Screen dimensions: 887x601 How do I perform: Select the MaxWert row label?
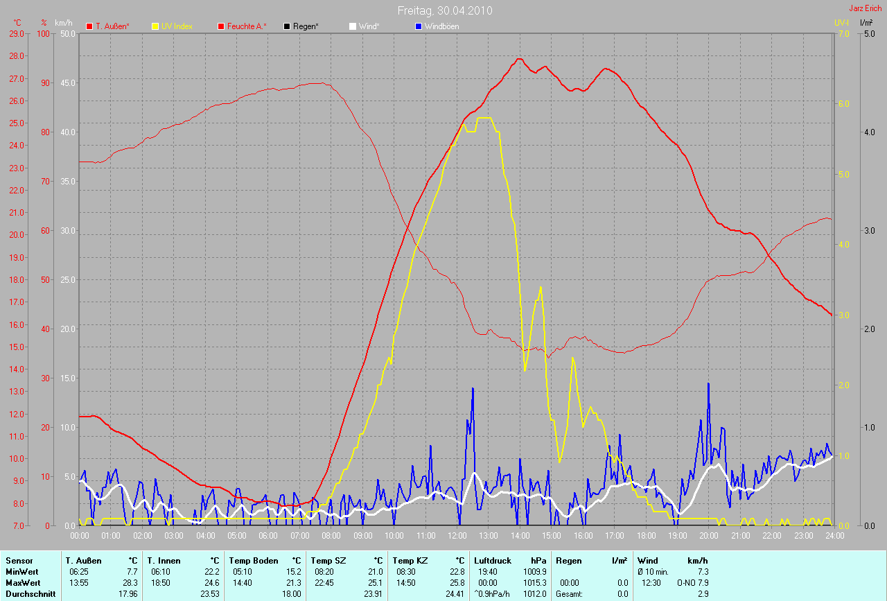tap(22, 582)
